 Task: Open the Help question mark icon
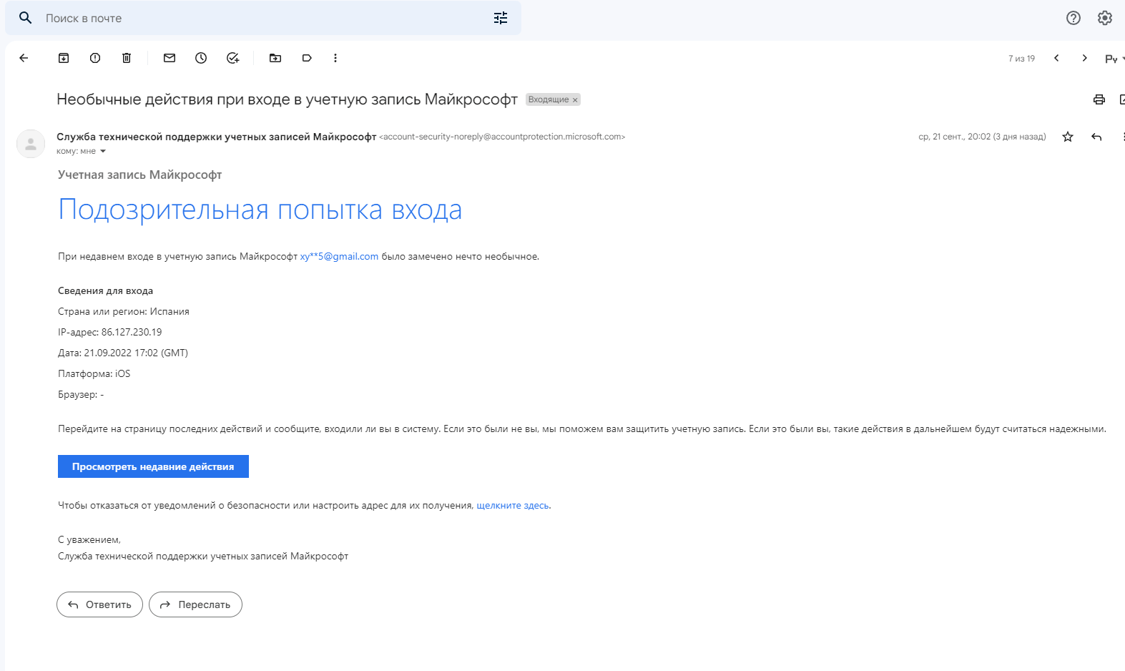[x=1074, y=18]
